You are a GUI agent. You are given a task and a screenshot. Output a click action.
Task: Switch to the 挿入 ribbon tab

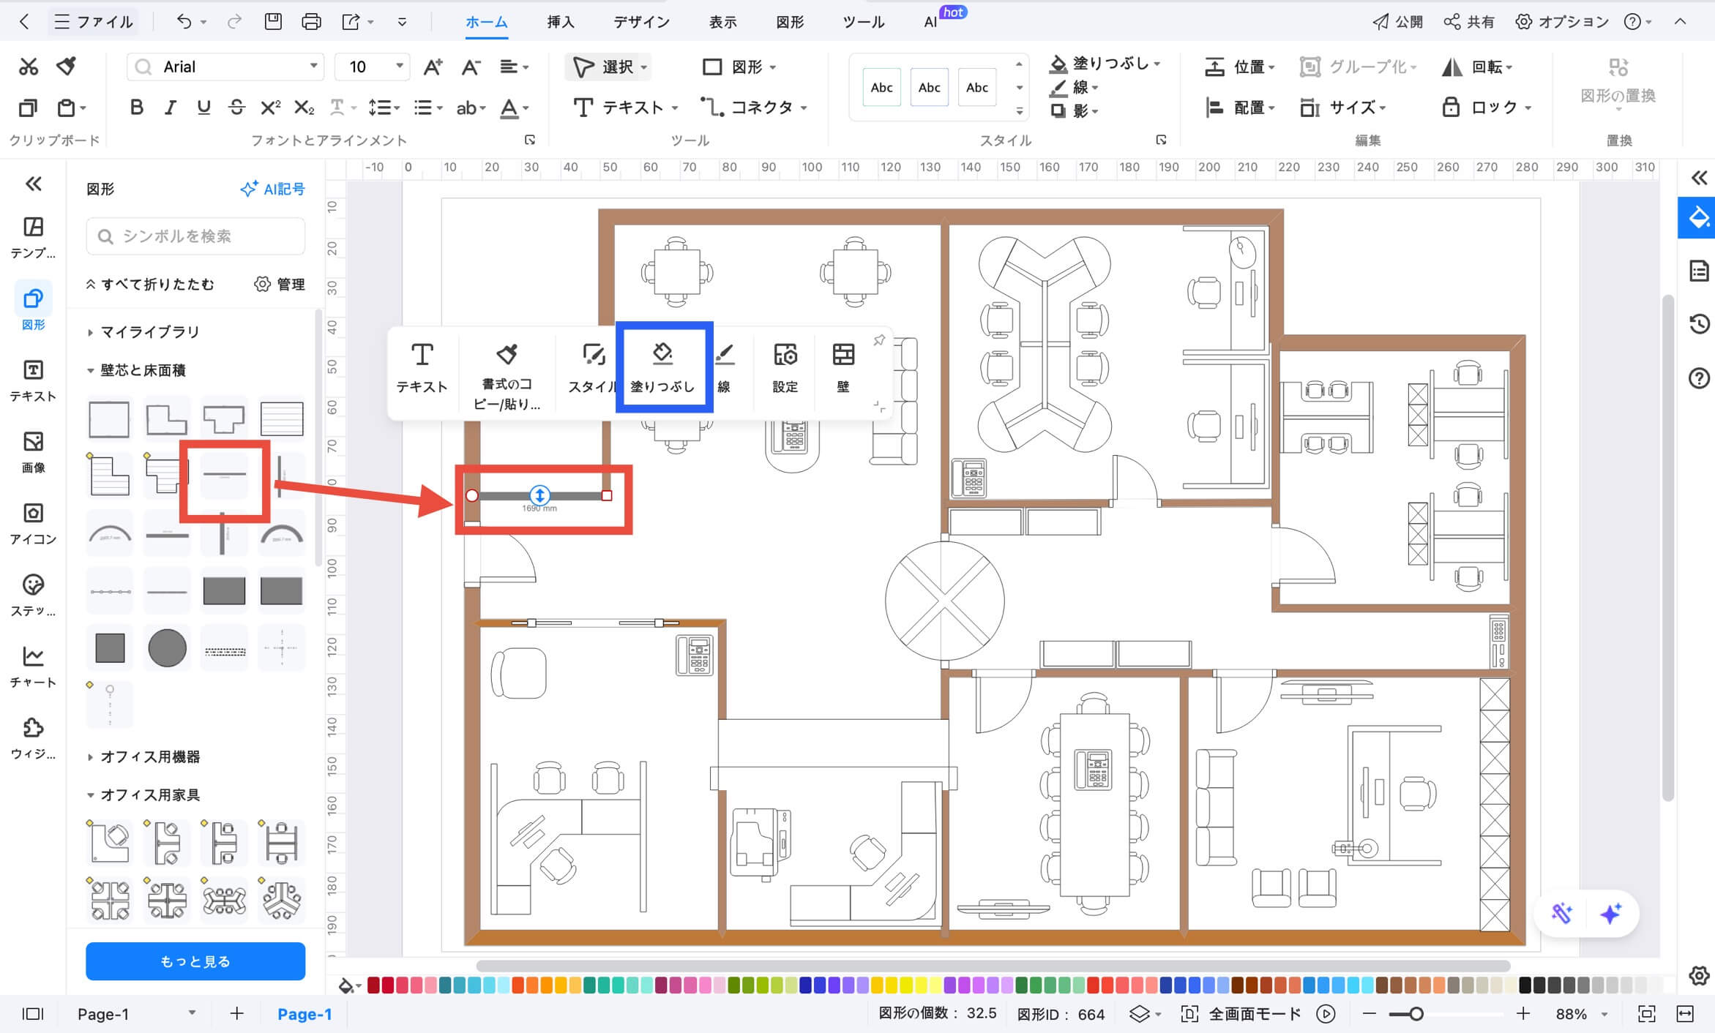[x=560, y=22]
